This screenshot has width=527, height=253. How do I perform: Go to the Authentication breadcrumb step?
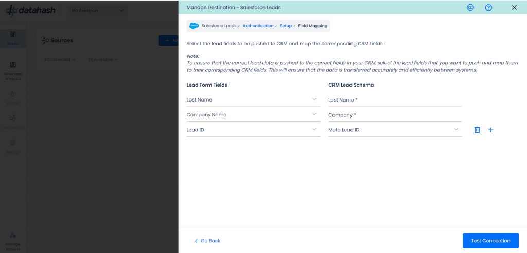point(258,26)
